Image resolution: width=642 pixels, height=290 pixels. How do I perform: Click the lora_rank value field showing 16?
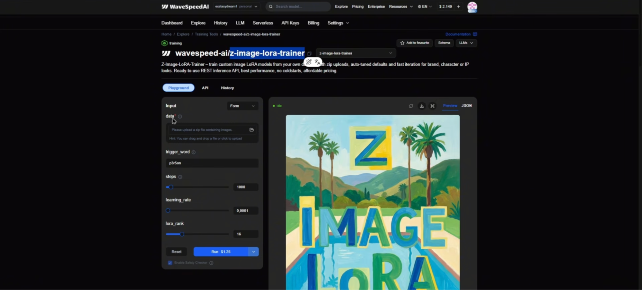(x=246, y=234)
